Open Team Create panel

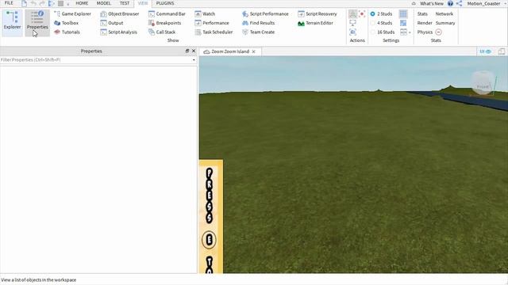point(258,32)
